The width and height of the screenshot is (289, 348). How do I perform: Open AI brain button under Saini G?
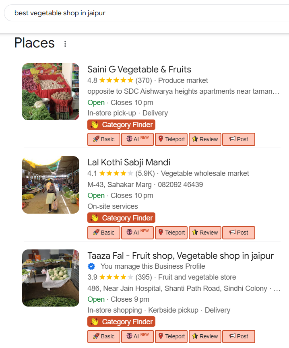(x=137, y=139)
